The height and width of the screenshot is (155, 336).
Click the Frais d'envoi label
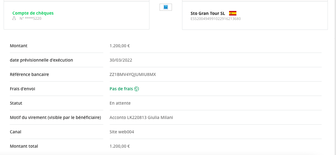[x=23, y=89]
